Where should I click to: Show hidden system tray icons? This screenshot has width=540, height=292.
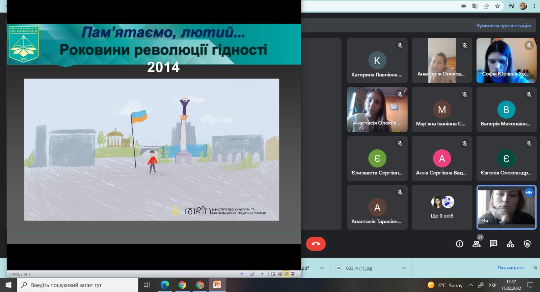pyautogui.click(x=470, y=285)
